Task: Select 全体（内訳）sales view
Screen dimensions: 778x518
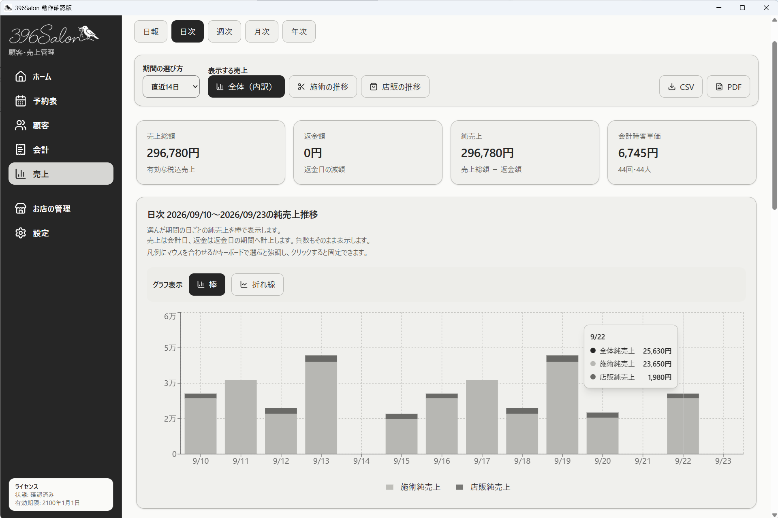Action: [x=246, y=87]
